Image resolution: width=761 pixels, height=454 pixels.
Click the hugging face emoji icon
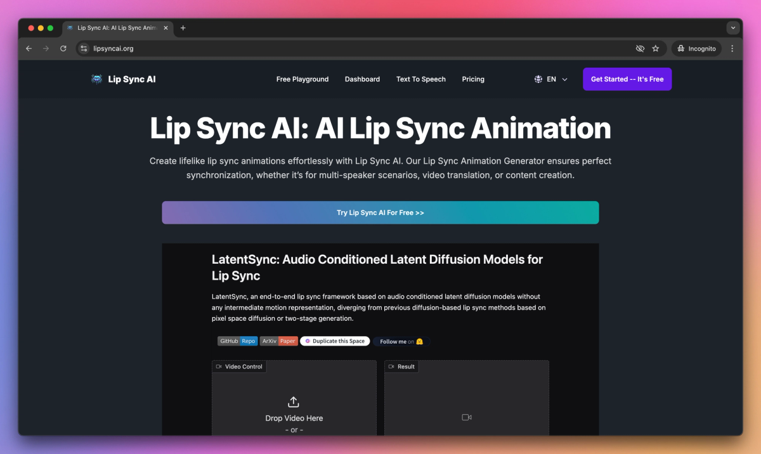419,341
